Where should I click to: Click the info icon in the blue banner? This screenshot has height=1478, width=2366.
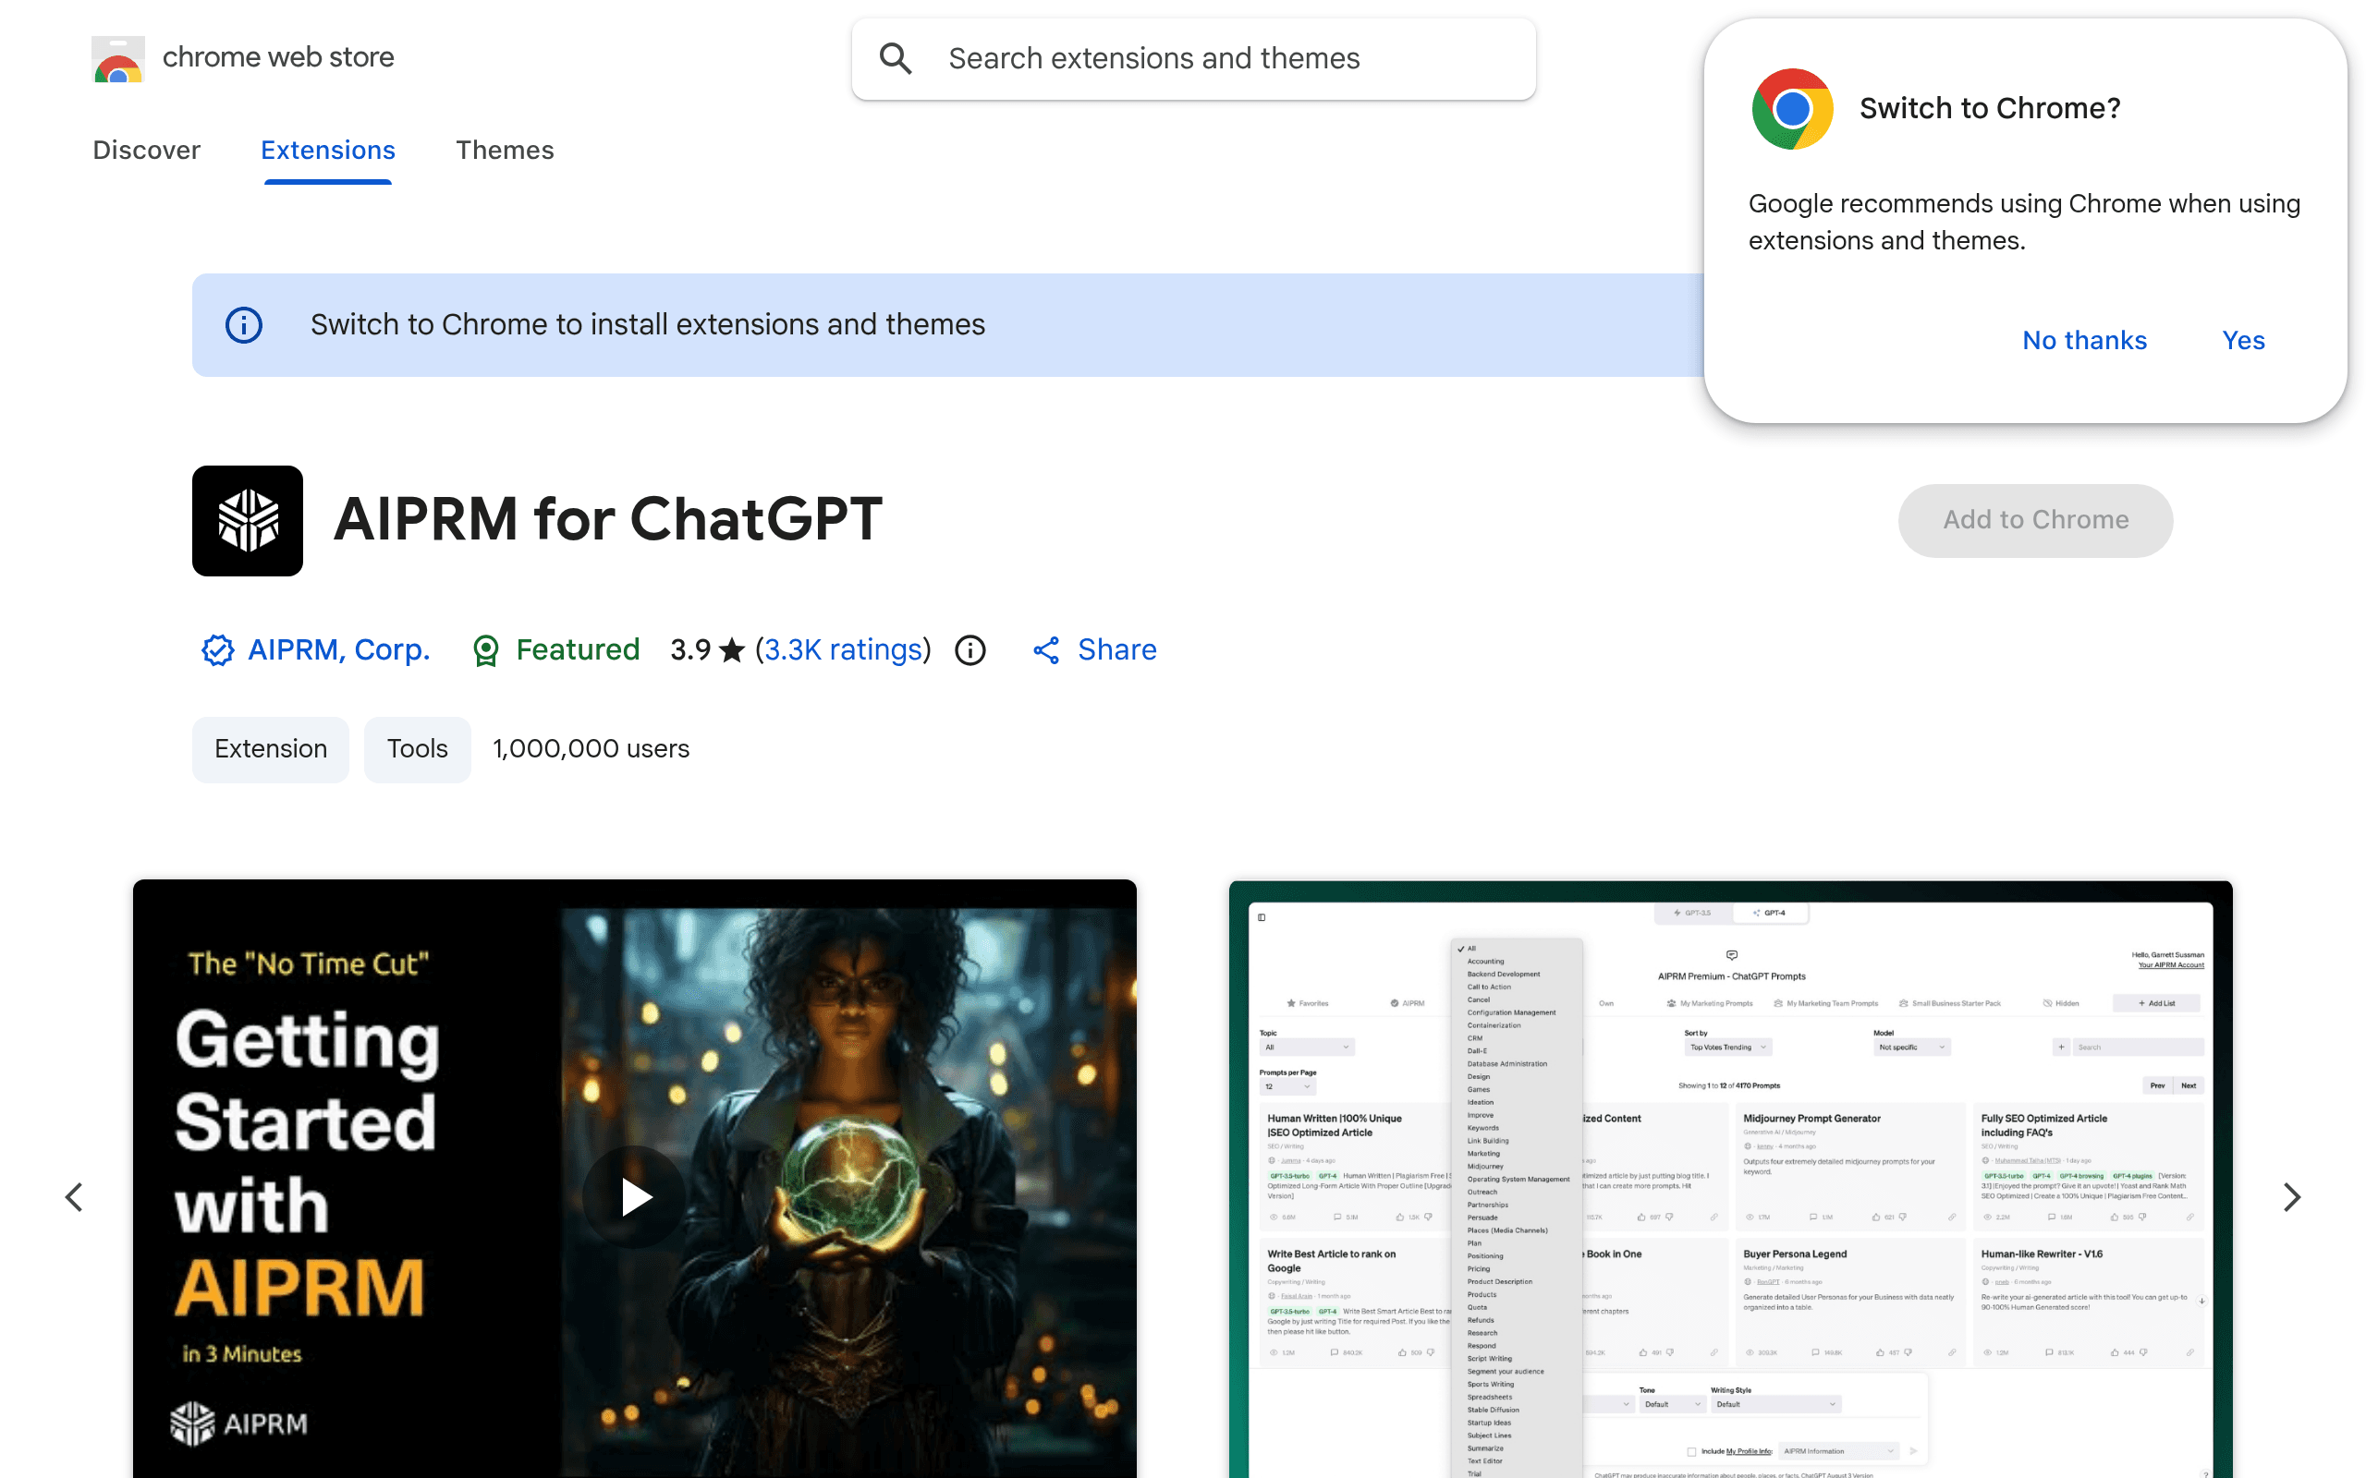coord(243,324)
